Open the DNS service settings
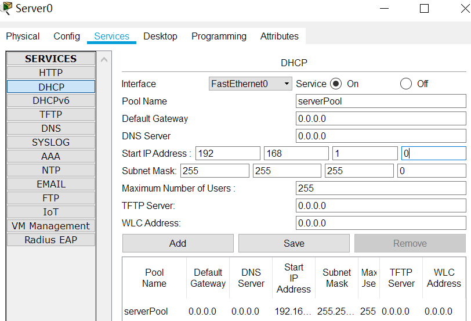The image size is (471, 321). pos(51,128)
